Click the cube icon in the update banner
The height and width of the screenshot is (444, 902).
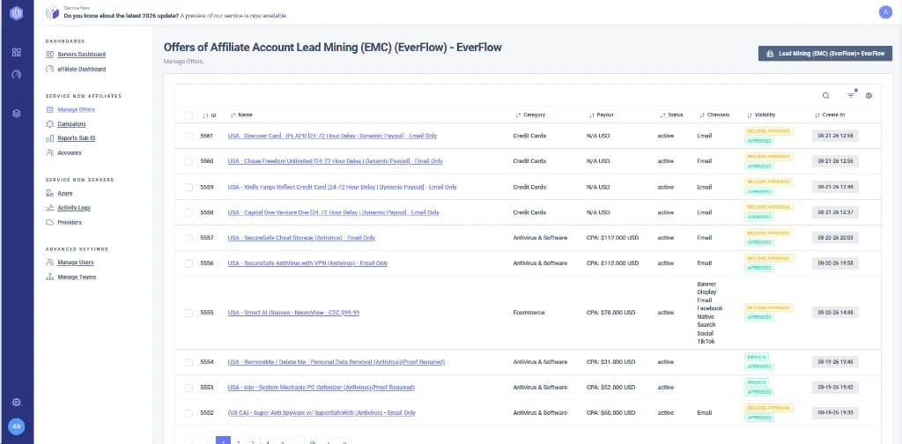(x=52, y=12)
